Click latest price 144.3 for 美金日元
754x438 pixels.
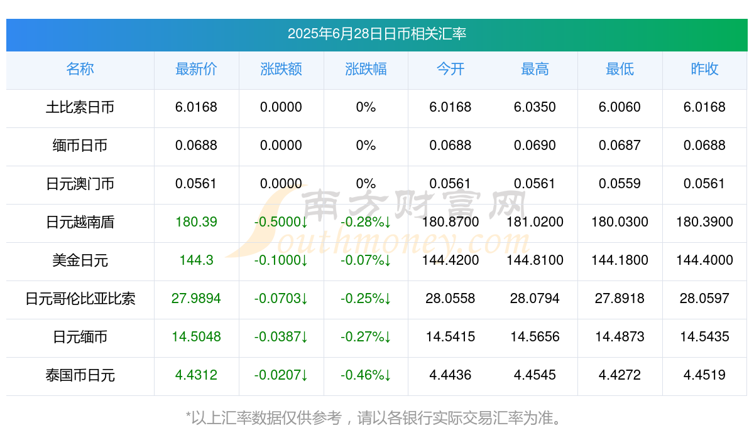click(196, 260)
